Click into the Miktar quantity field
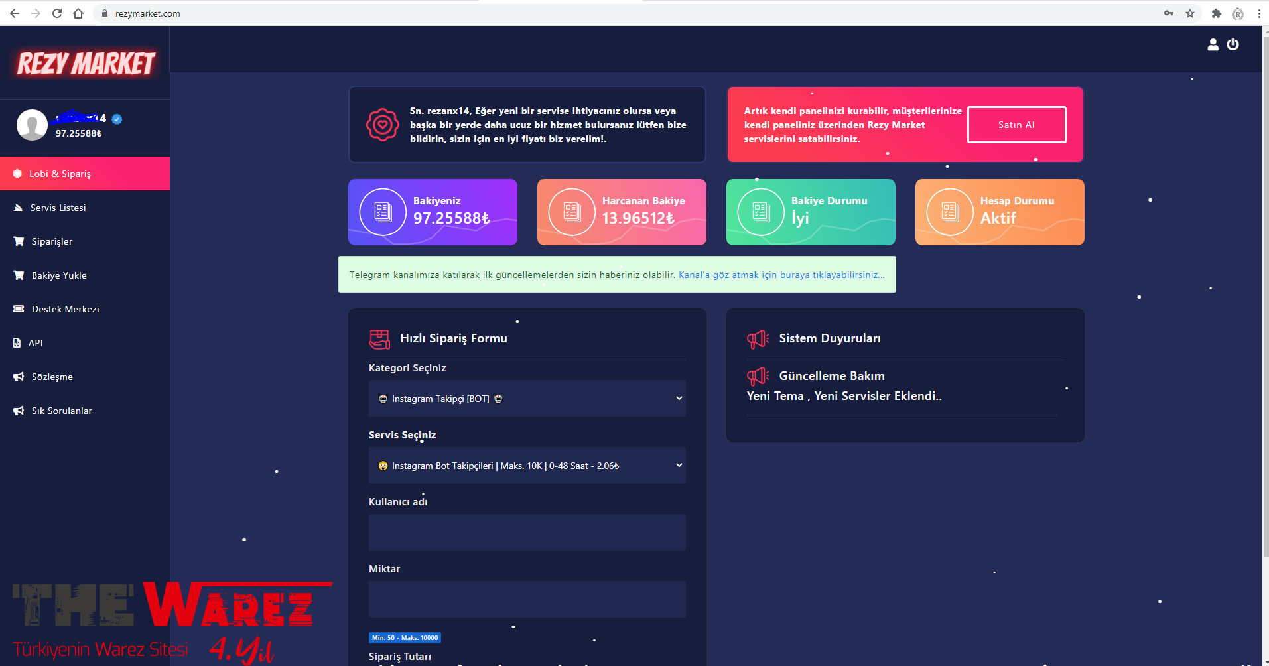 click(x=527, y=599)
